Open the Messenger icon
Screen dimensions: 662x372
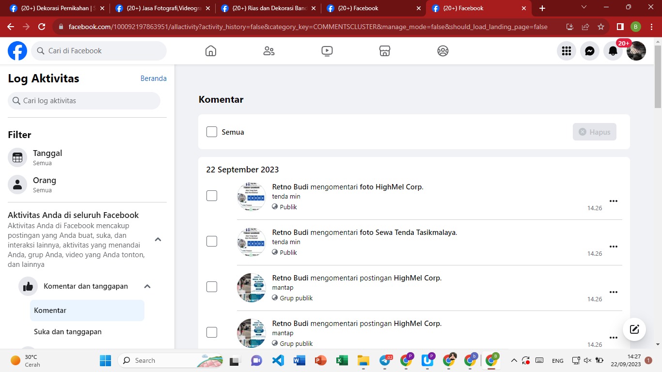(590, 51)
